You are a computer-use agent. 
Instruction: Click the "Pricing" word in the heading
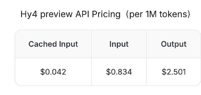(106, 14)
